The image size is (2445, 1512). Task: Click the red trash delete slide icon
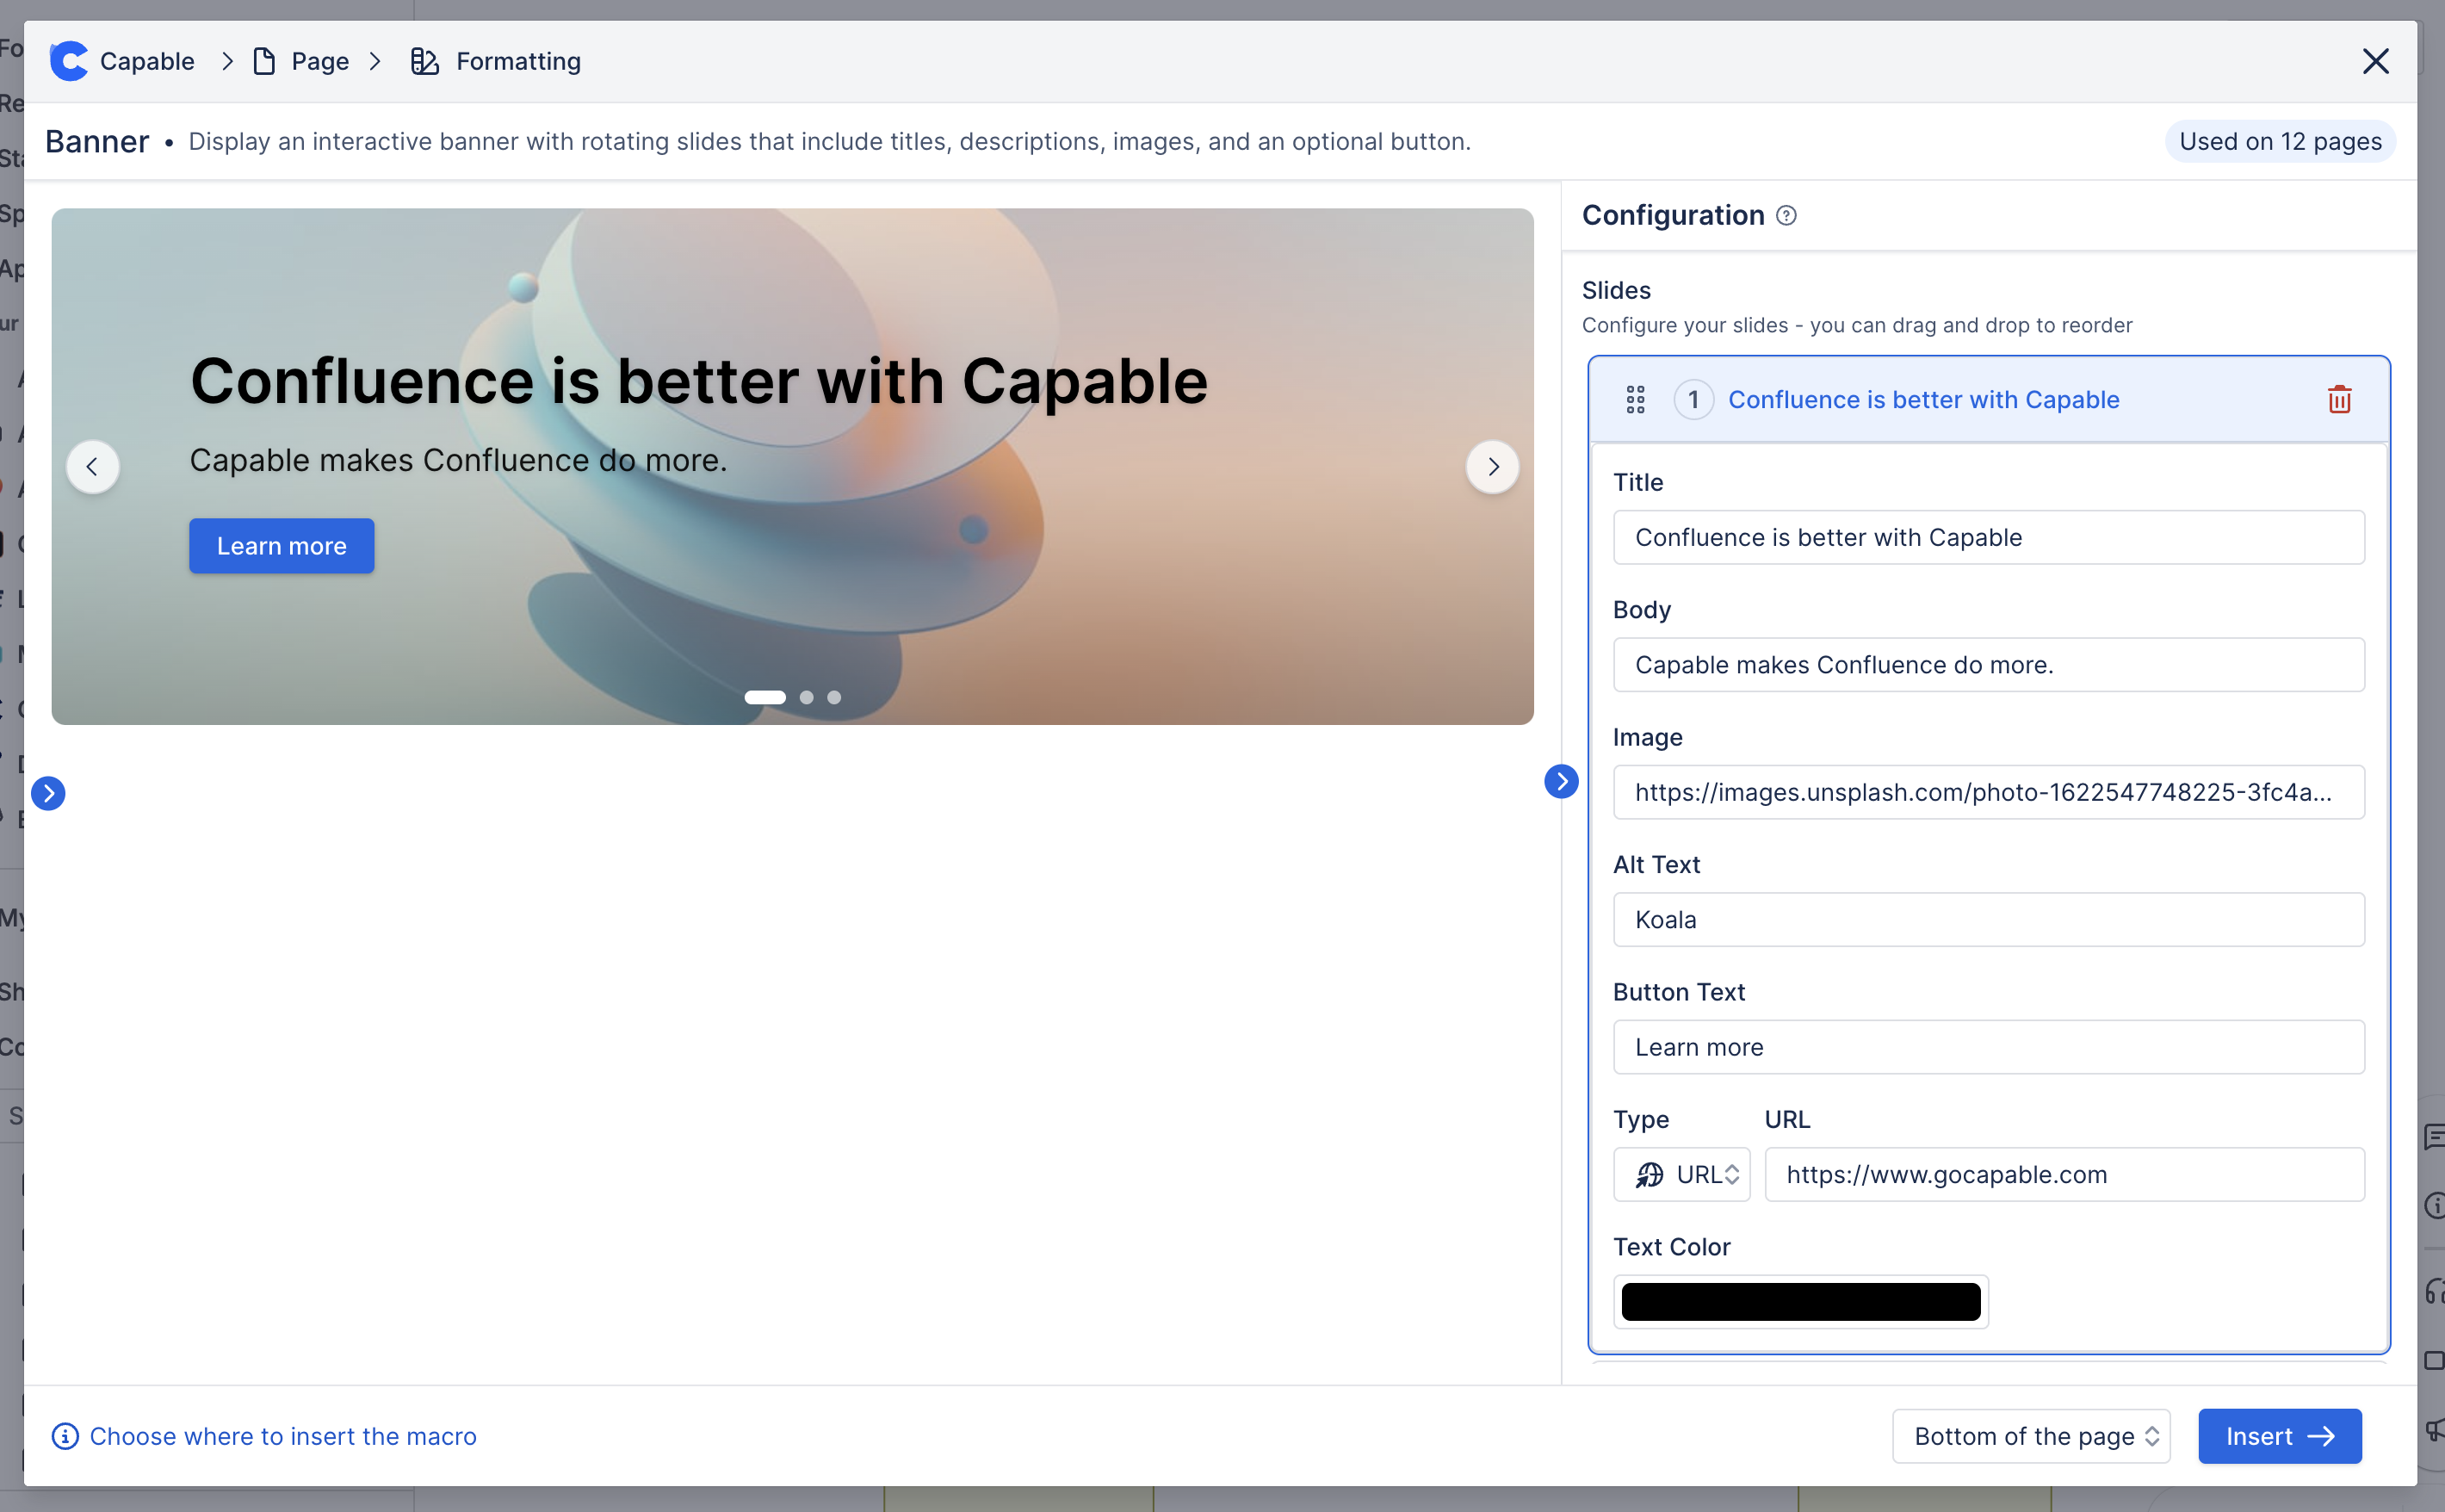pos(2339,400)
